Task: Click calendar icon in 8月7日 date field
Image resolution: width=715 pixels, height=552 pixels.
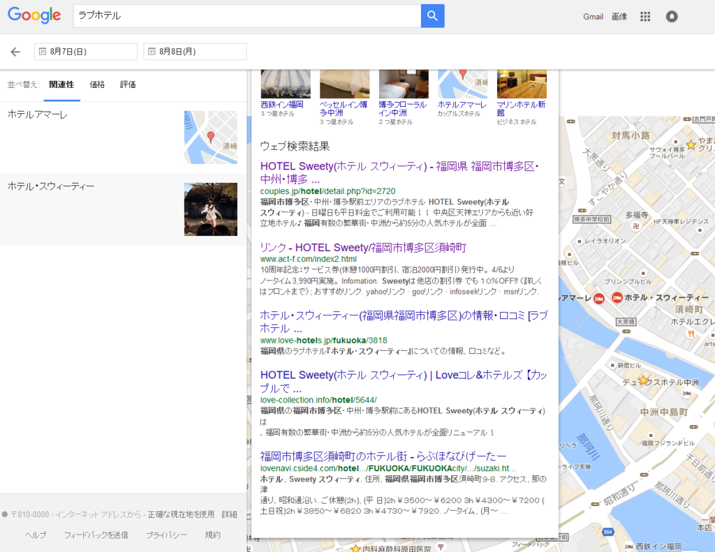Action: click(43, 52)
